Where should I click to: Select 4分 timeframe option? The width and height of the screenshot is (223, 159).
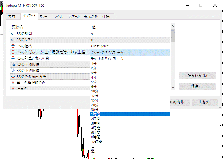130,77
